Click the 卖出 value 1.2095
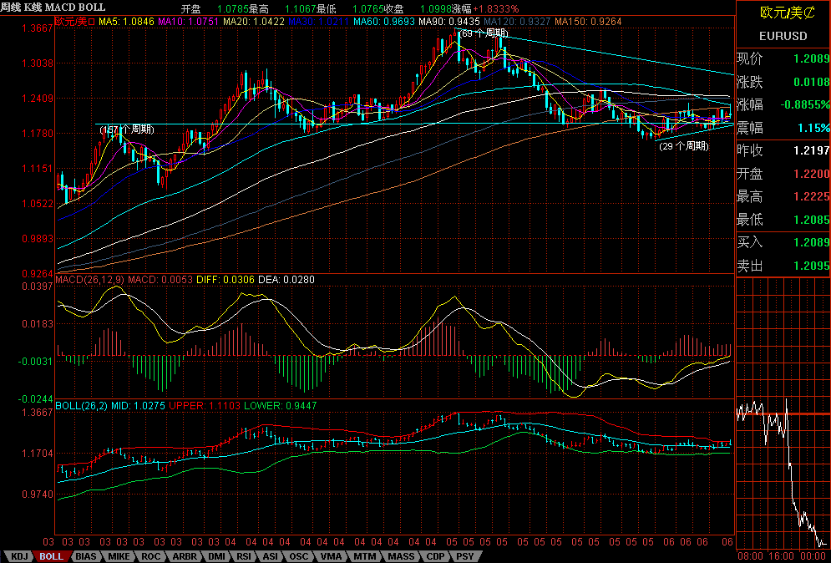The height and width of the screenshot is (563, 831). coord(812,266)
